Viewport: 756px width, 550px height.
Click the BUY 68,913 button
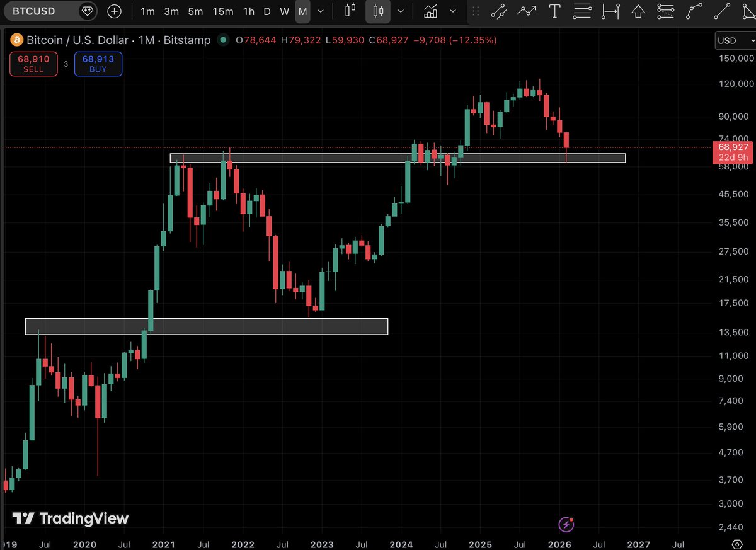coord(98,64)
